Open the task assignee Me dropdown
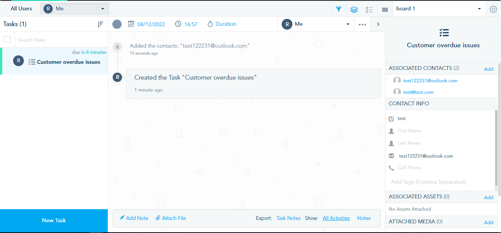The width and height of the screenshot is (501, 233). click(x=316, y=24)
